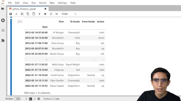Image resolution: width=181 pixels, height=101 pixels.
Task: Click the JP Morgan firm cell
Action: pyautogui.click(x=58, y=33)
